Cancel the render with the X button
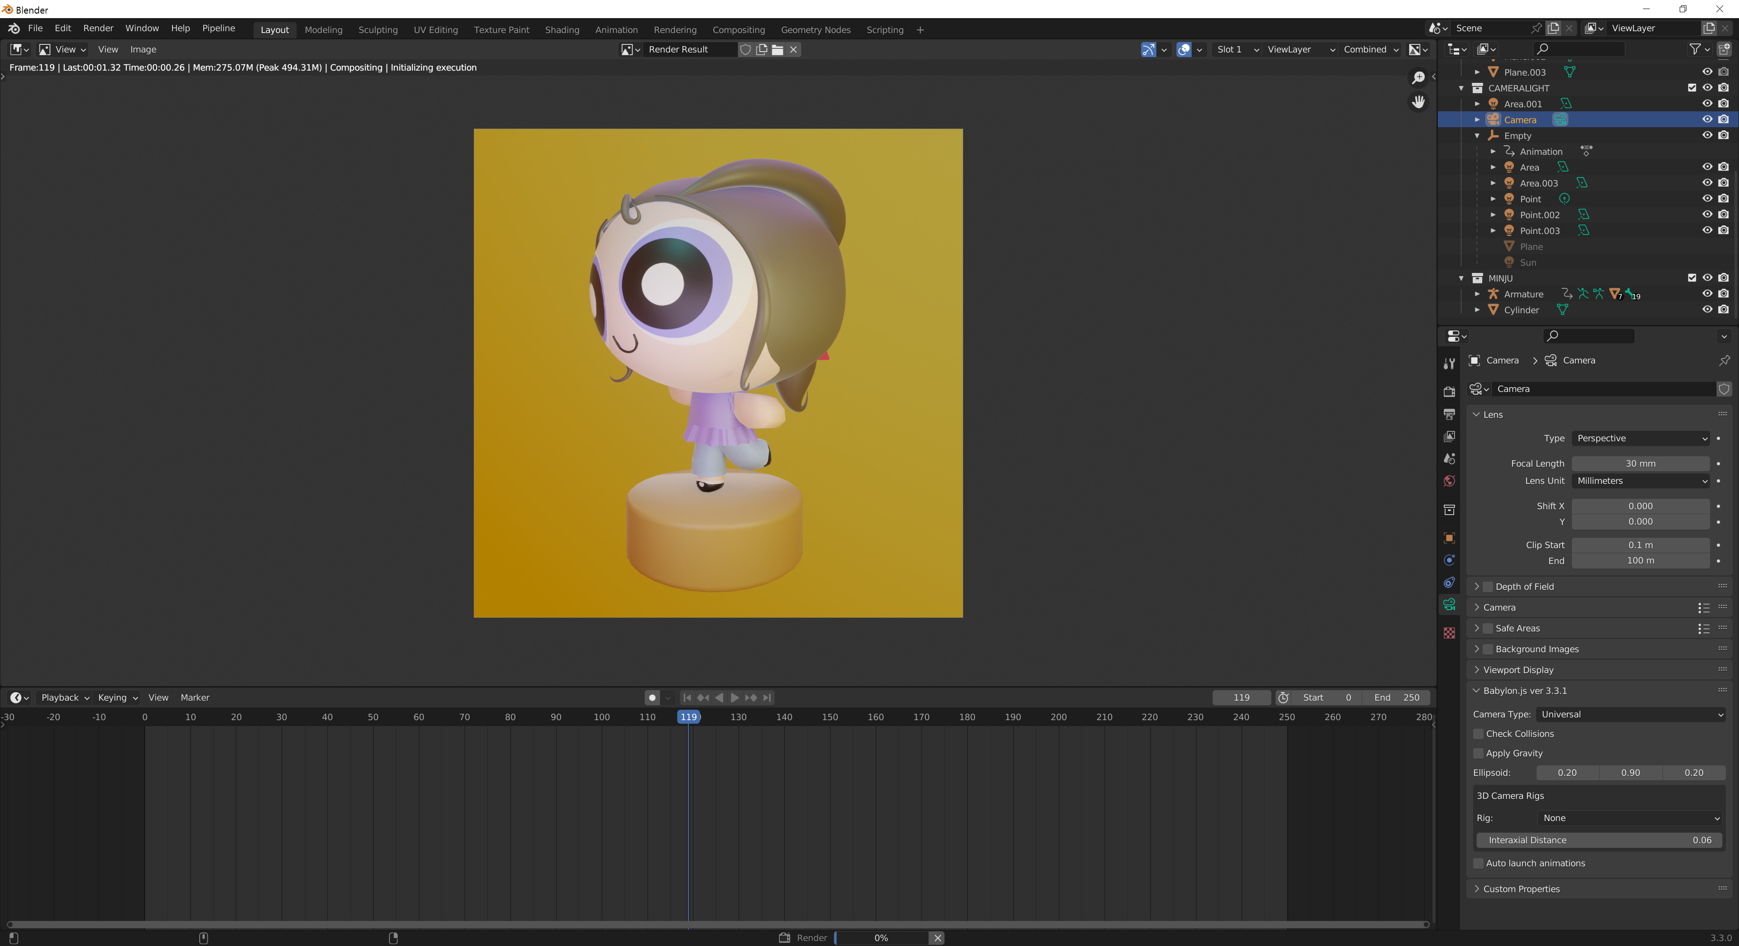 937,938
